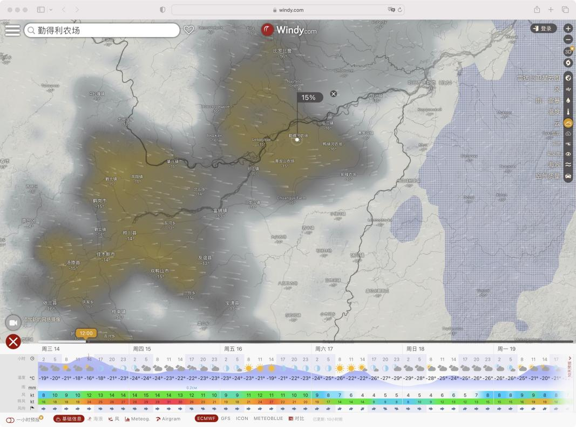Enable the wind (风) layer
Screen dimensions: 576x427
(x=568, y=89)
